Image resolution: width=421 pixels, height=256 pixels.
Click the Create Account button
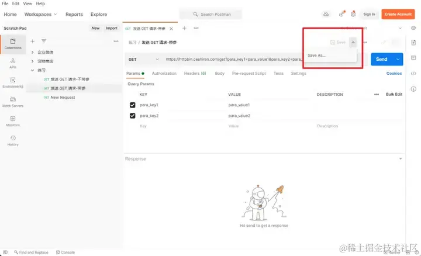pos(398,14)
